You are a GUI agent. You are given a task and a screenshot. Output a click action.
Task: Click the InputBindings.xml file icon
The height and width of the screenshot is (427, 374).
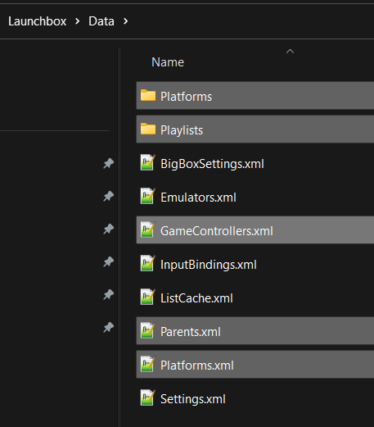tap(148, 263)
